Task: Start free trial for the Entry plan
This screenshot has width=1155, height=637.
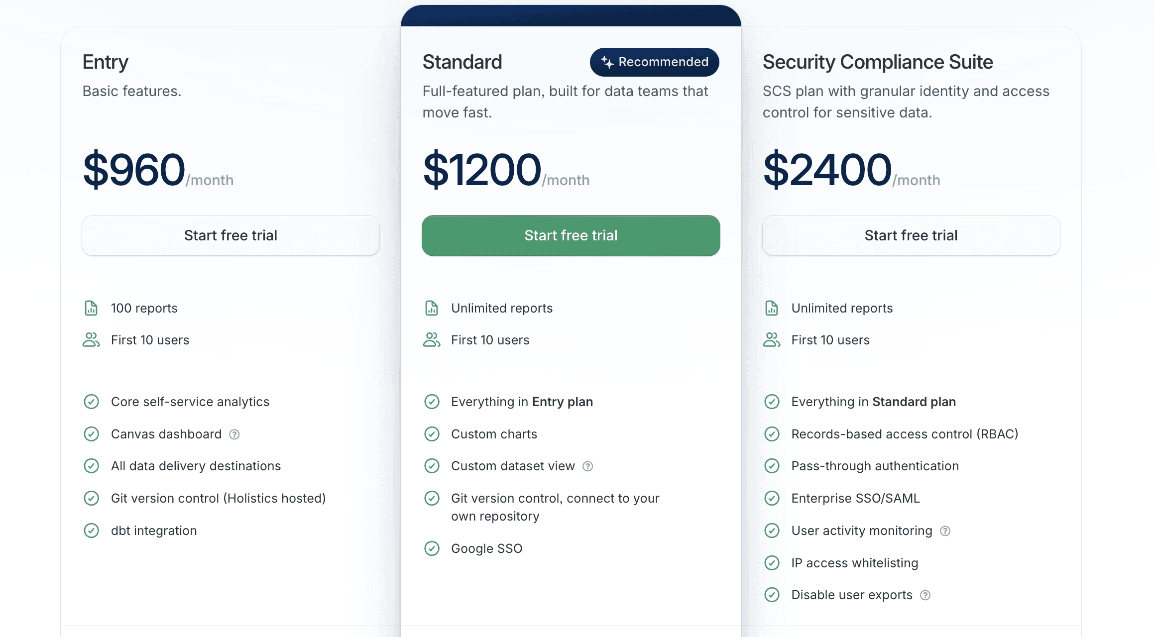Action: tap(231, 235)
